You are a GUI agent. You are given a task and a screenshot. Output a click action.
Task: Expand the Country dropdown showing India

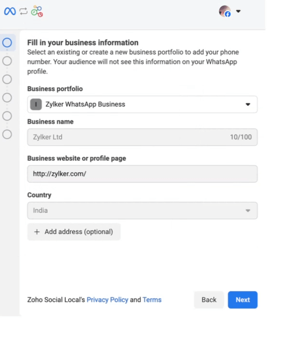click(x=248, y=210)
